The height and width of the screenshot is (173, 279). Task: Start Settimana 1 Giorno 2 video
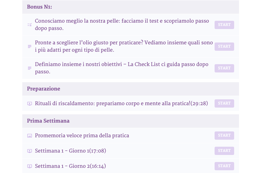tap(224, 166)
